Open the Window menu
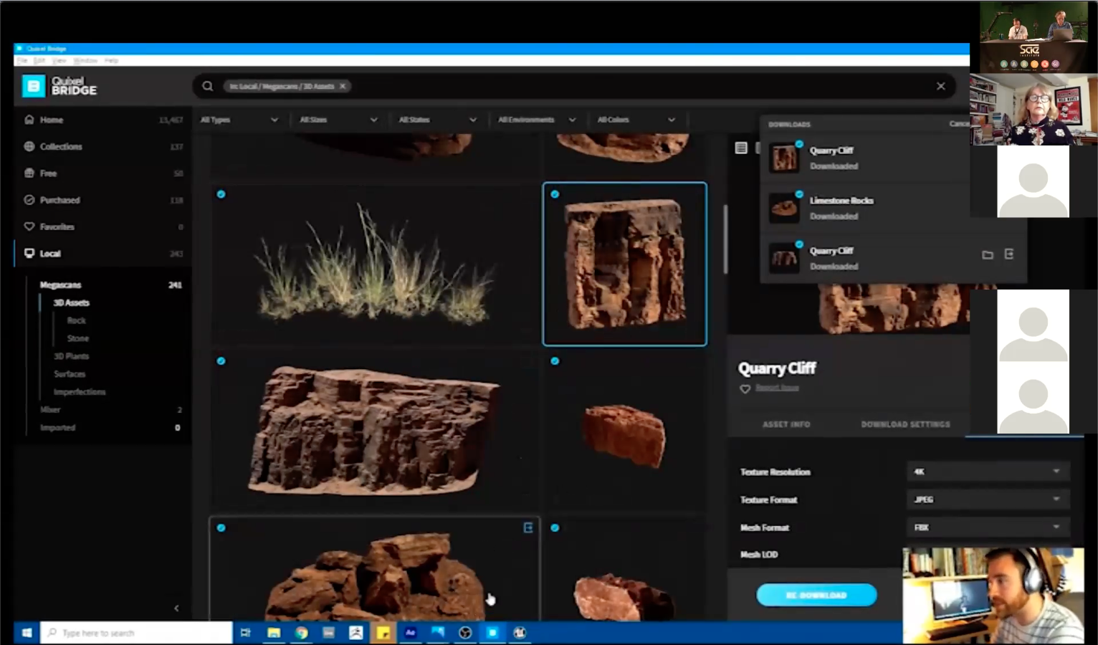The image size is (1098, 645). (x=85, y=61)
